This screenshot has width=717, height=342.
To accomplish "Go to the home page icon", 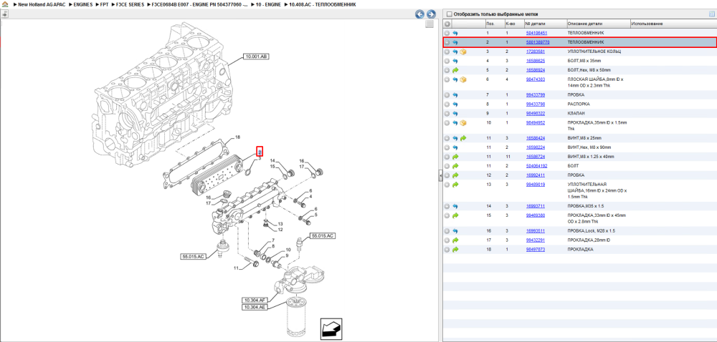I will click(x=5, y=4).
